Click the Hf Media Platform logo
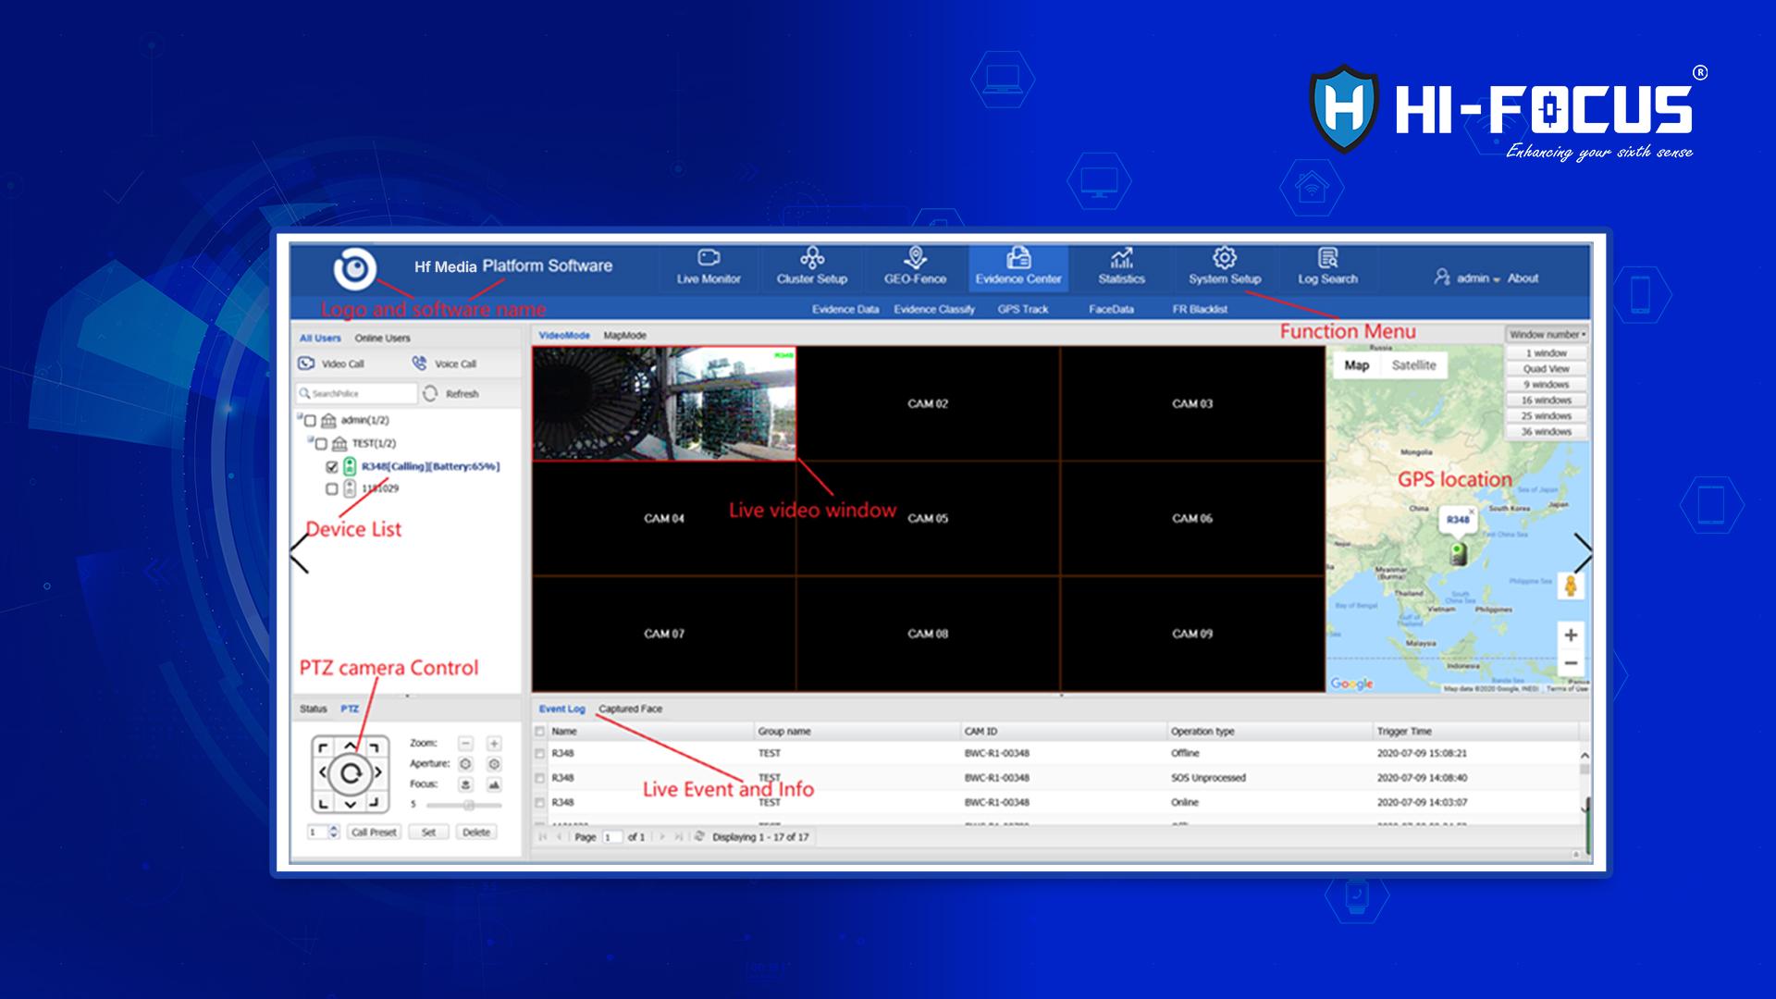Image resolution: width=1776 pixels, height=999 pixels. pyautogui.click(x=354, y=268)
